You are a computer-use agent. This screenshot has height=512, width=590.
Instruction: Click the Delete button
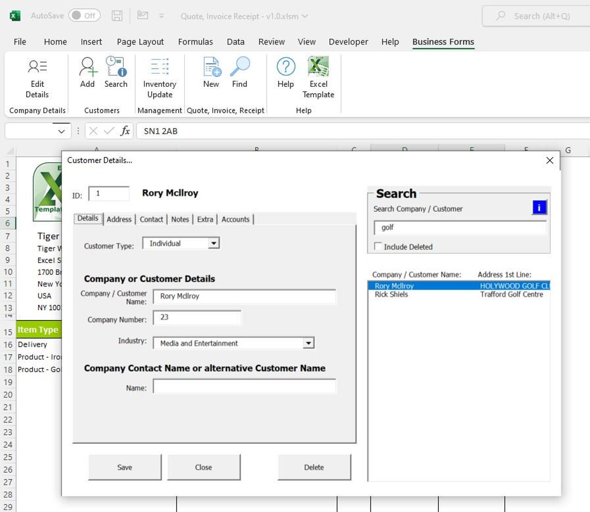pyautogui.click(x=314, y=467)
